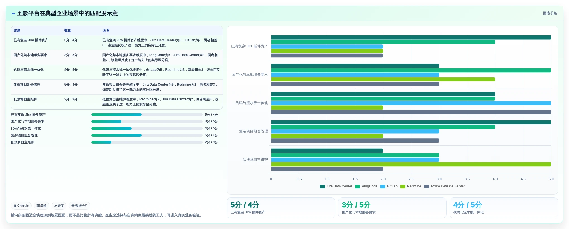The width and height of the screenshot is (569, 229).
Task: Open the 4分 / 5分 stat card
Action: tap(504, 208)
